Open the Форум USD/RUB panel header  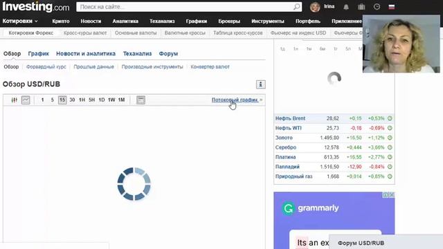click(x=386, y=243)
